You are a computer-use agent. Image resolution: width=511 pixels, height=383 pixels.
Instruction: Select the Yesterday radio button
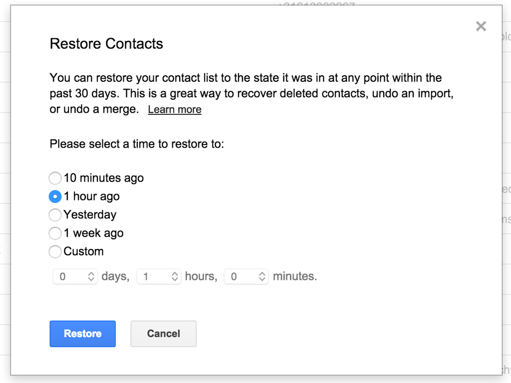pos(55,215)
